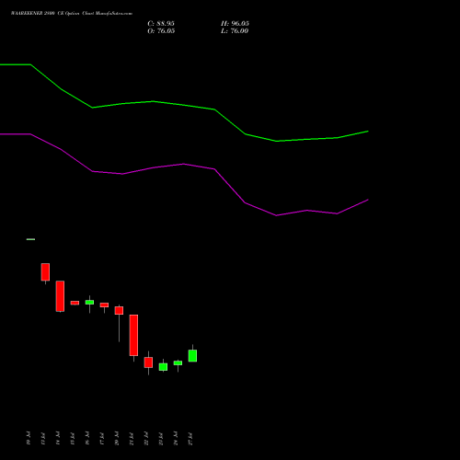
Task: Click the 21 Jul date axis label
Action: [x=132, y=438]
